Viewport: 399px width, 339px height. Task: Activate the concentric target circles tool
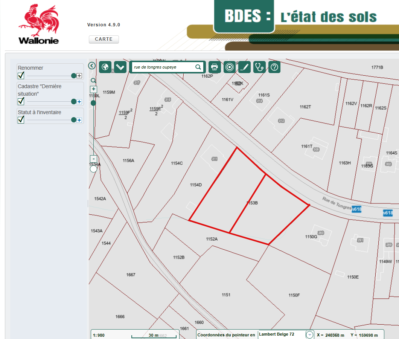(x=229, y=67)
